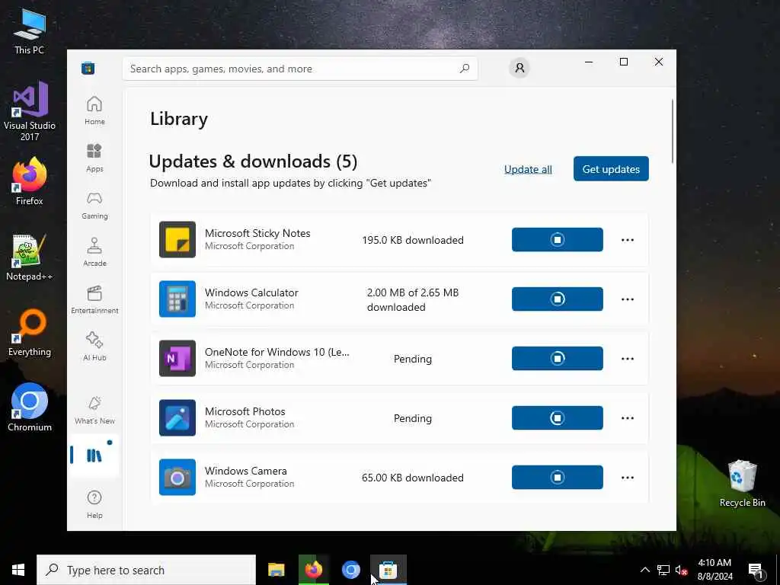Viewport: 780px width, 585px height.
Task: Click the search magnifier icon
Action: pyautogui.click(x=465, y=69)
